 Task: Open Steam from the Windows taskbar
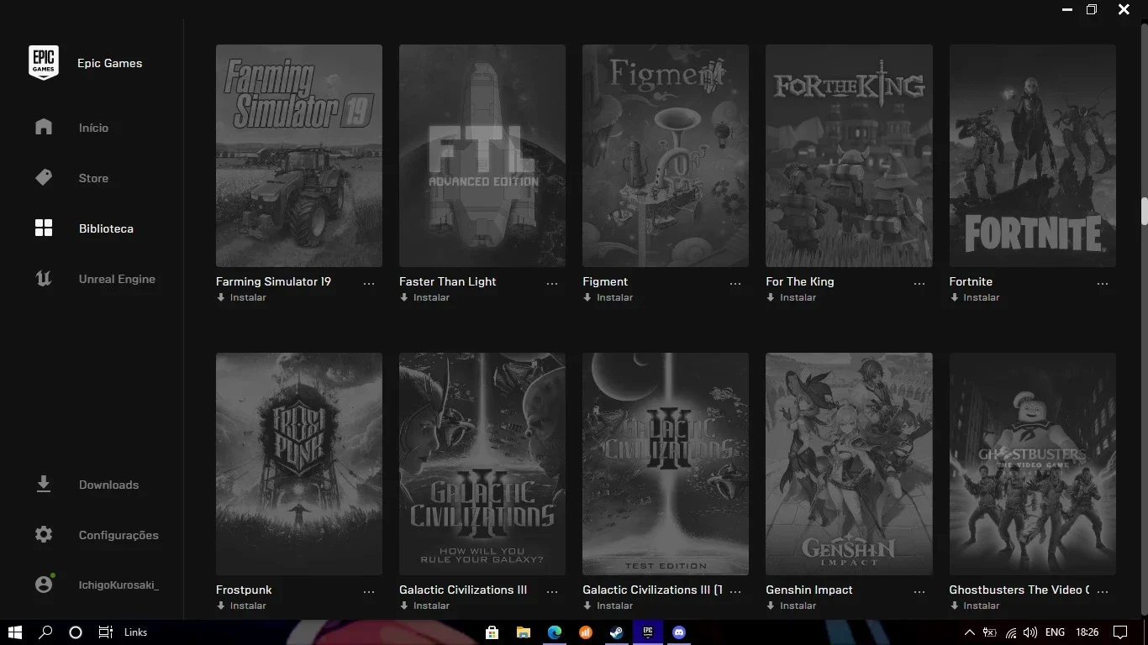617,632
